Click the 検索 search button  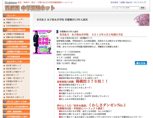[143, 8]
